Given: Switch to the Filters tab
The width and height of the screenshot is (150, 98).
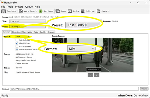Looking at the screenshot, I should (x=24, y=32).
